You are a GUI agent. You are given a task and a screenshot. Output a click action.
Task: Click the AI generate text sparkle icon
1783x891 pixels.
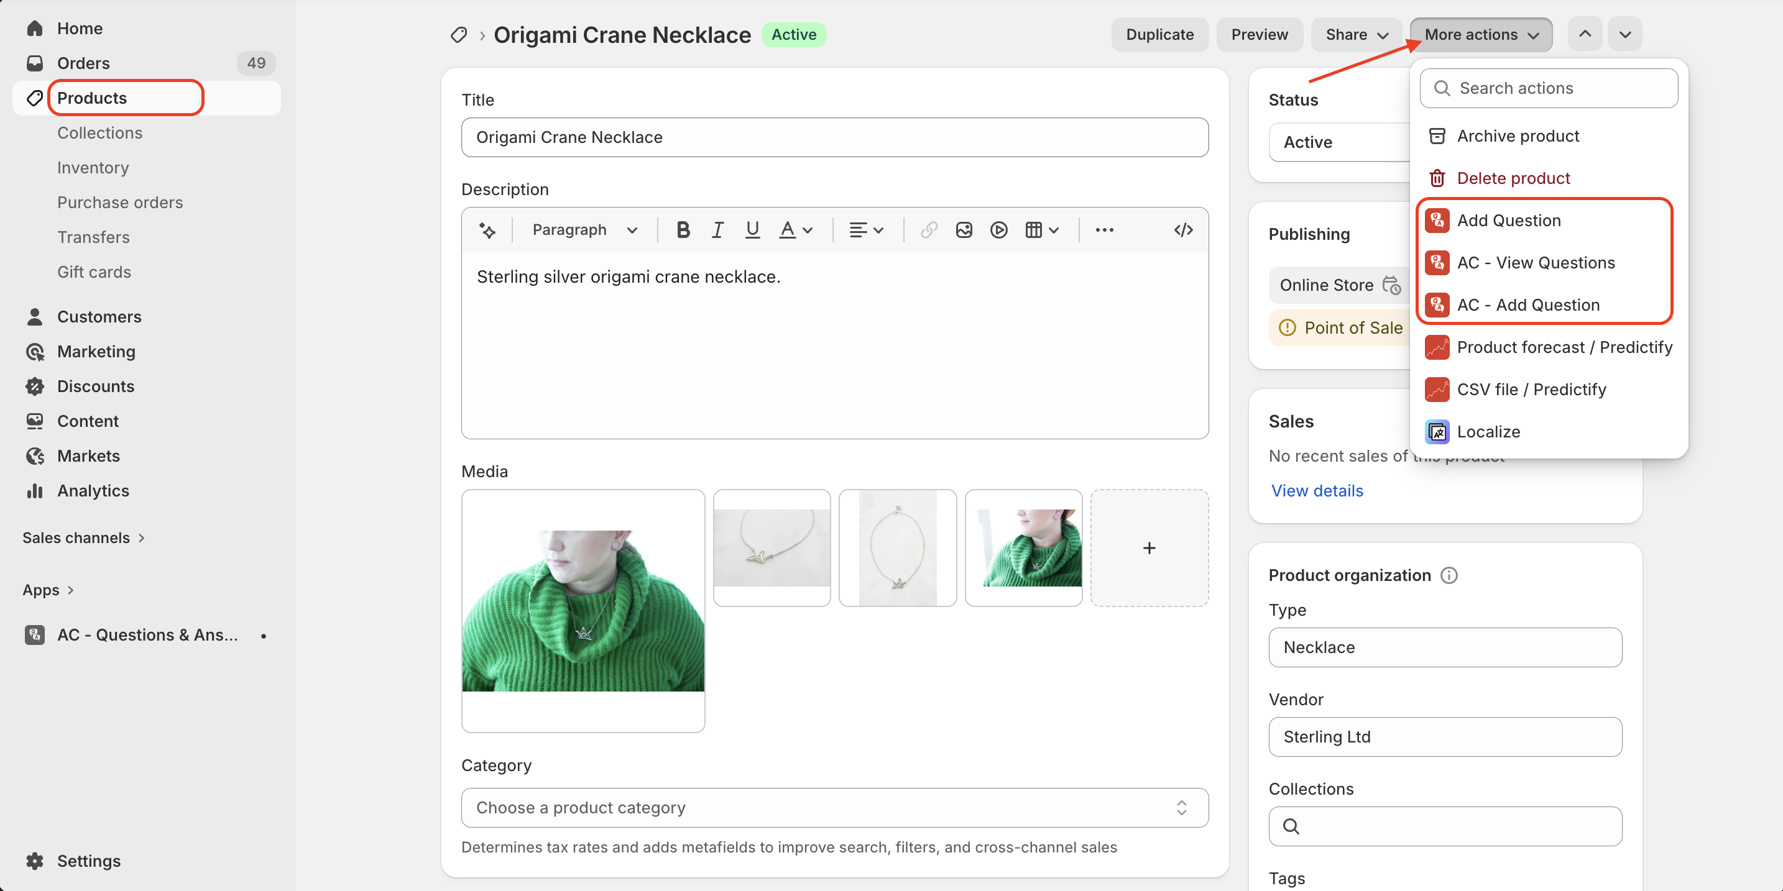click(487, 230)
